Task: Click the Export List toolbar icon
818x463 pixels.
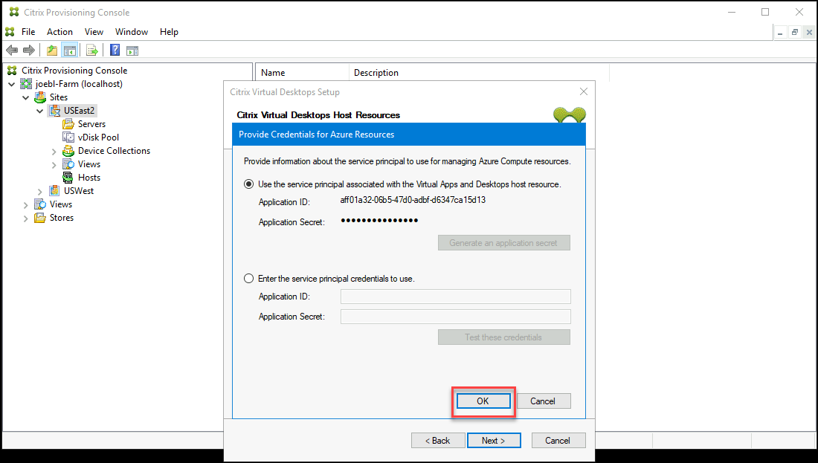Action: pos(91,50)
